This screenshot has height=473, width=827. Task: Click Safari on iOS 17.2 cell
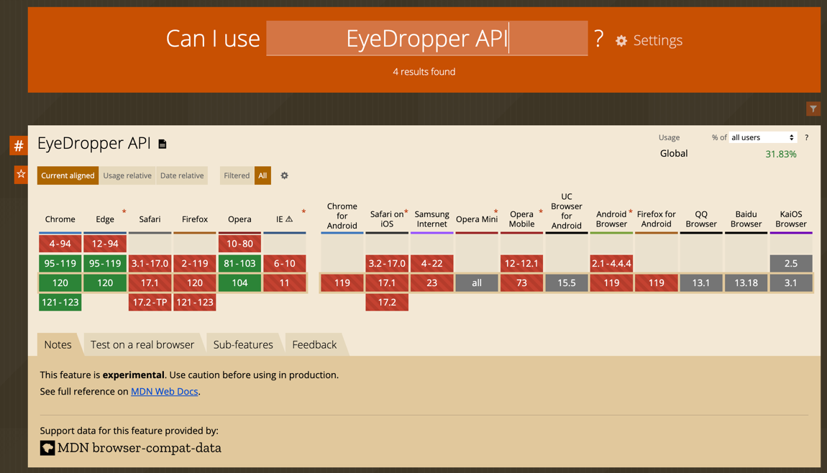[x=387, y=302]
